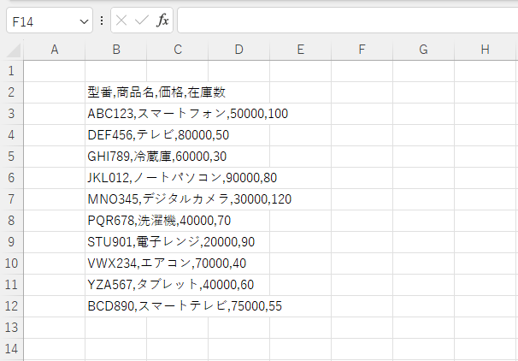Click cell with MNO345,デジタルカメラ,30000,120

[x=116, y=199]
